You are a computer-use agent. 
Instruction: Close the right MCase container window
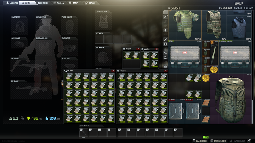pos(166,71)
